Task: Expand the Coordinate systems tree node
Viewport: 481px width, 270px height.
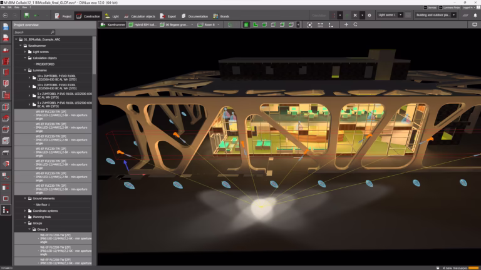Action: pos(26,211)
